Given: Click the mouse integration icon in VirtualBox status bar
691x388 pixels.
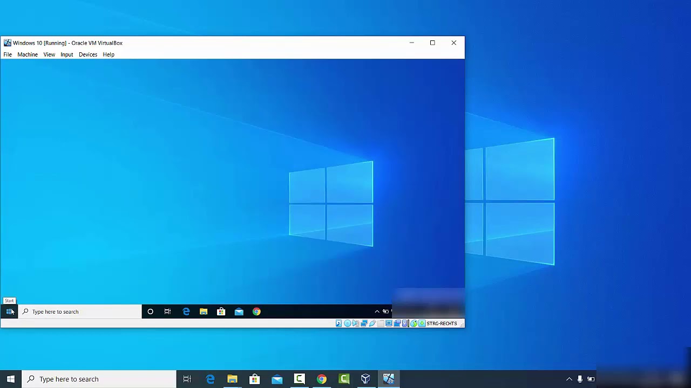Looking at the screenshot, I should tap(414, 323).
